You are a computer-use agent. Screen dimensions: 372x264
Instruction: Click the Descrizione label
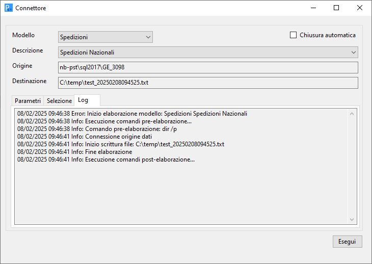[28, 50]
